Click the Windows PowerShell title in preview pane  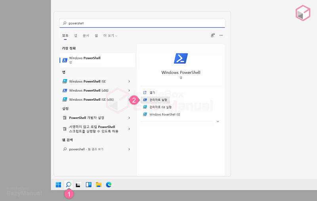click(x=181, y=73)
